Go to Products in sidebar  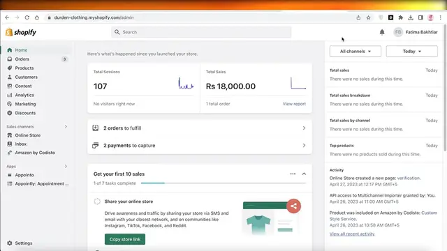click(x=24, y=68)
